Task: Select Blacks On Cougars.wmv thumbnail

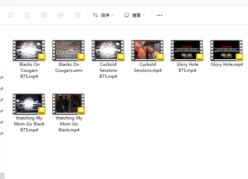Action: (69, 50)
